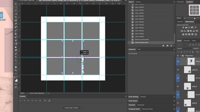The height and width of the screenshot is (112, 200).
Task: Change screen mode via toolbar icon
Action: coord(16,87)
